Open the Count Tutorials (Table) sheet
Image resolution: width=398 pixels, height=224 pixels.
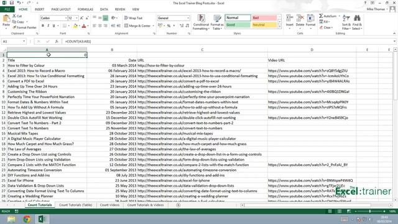75,205
